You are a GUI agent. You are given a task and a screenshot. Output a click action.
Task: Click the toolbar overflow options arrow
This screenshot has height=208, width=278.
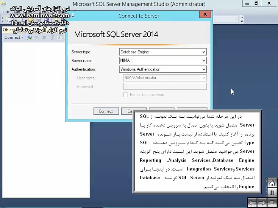click(x=242, y=19)
